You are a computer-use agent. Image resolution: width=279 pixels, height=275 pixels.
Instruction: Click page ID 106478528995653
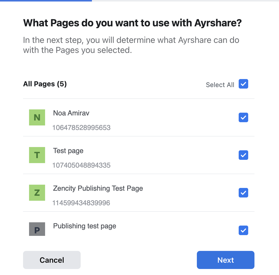point(81,128)
